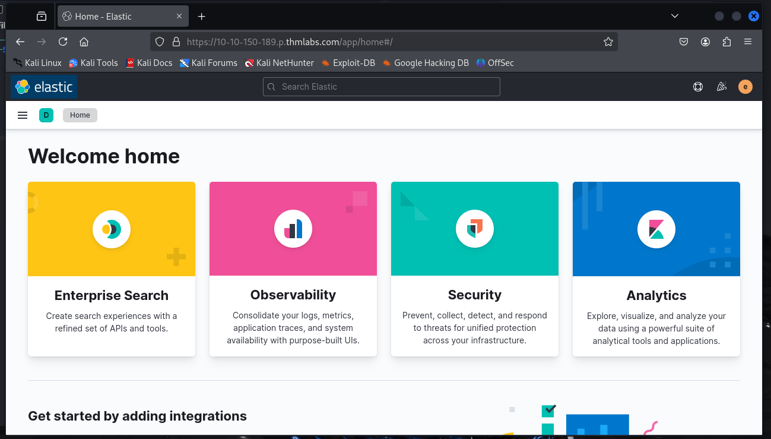The width and height of the screenshot is (771, 439).
Task: Open the user avatar menu
Action: coord(745,87)
